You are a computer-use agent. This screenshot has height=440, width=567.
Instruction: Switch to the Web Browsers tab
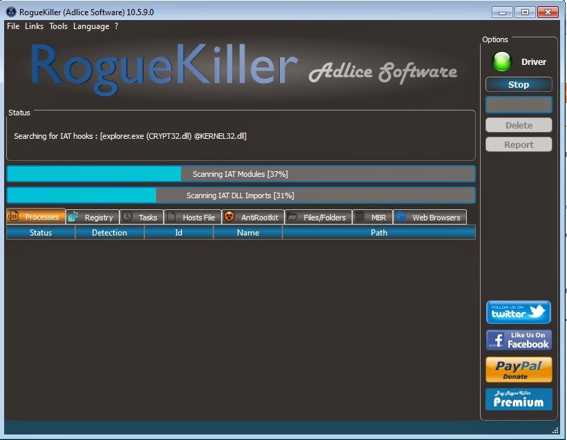430,218
